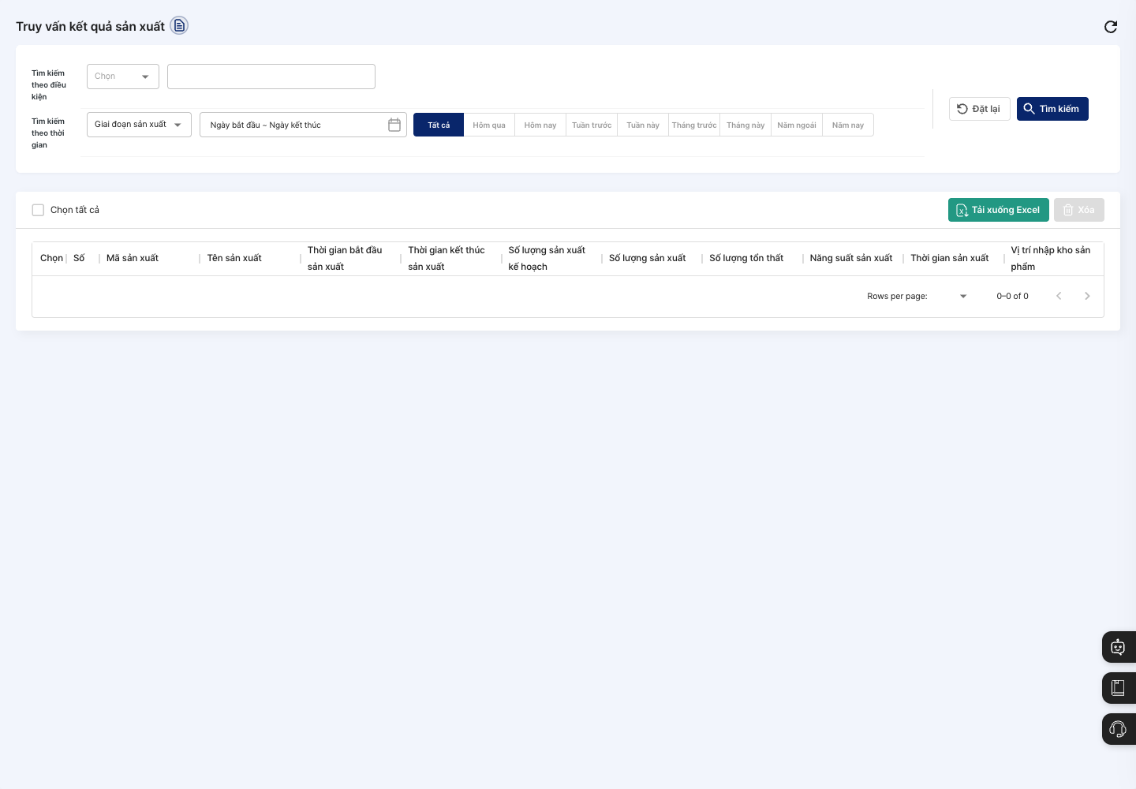The image size is (1136, 789).
Task: Refresh the page with the reload icon
Action: 1111,27
